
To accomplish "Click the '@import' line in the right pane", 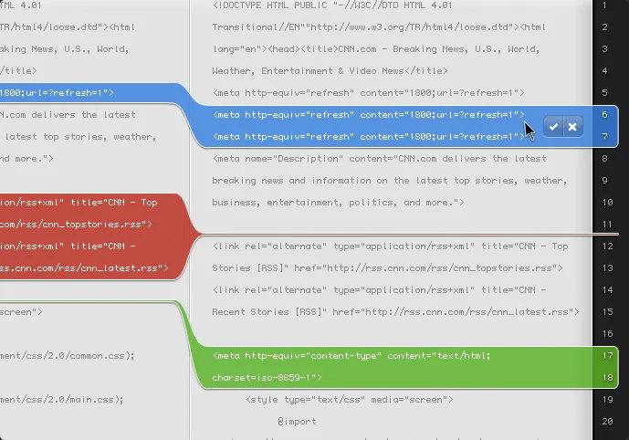I will tap(297, 422).
